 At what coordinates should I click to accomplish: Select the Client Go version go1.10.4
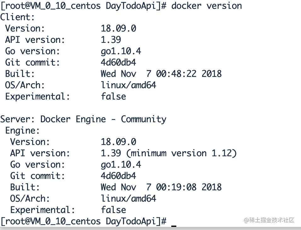pos(121,51)
